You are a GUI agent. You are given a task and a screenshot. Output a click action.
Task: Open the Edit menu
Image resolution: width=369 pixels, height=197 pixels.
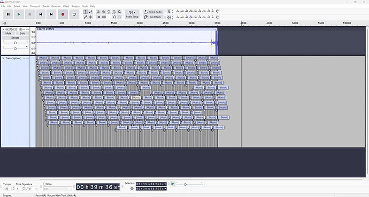pos(10,6)
